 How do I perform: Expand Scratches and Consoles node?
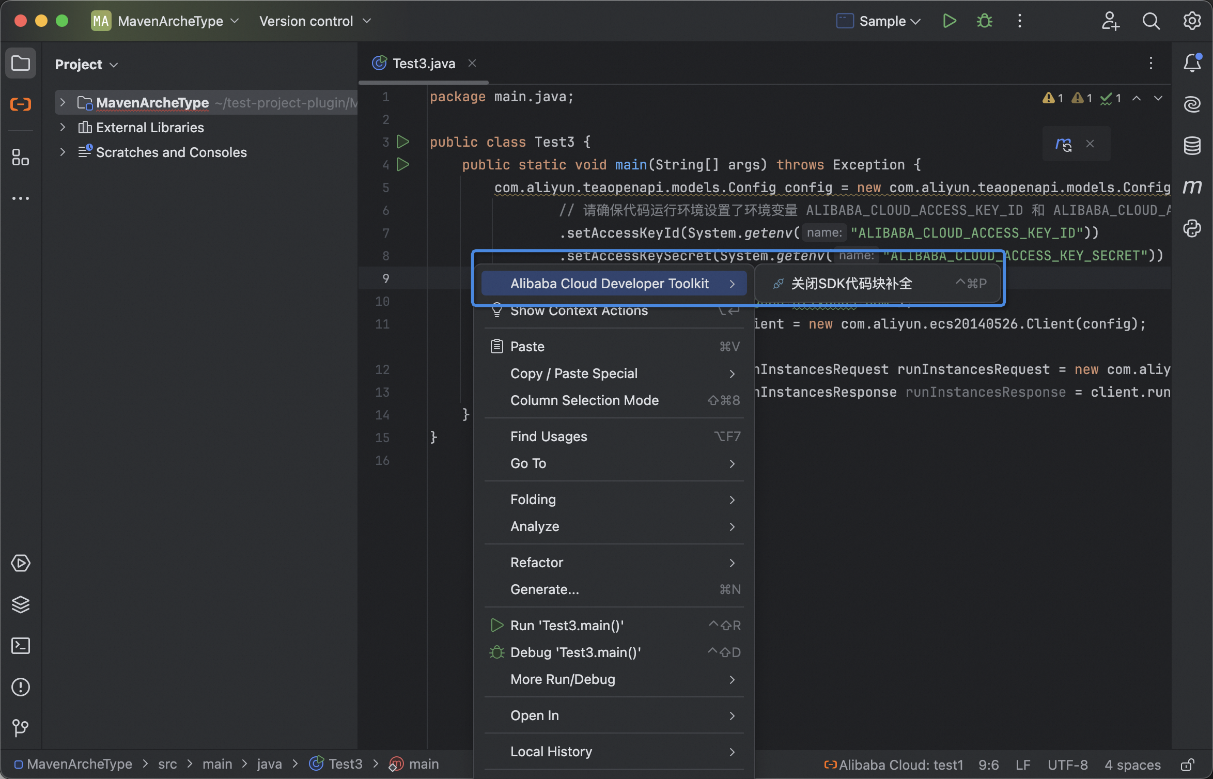(63, 152)
